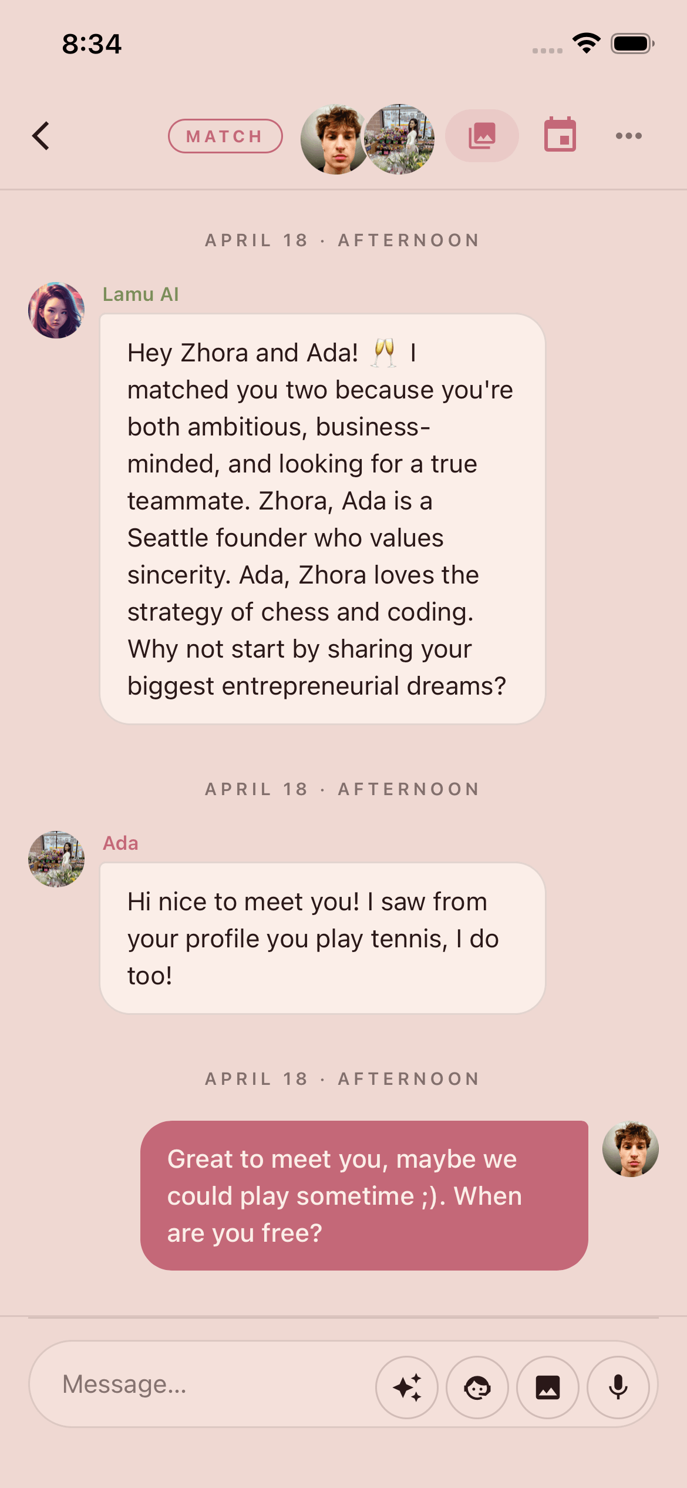Tap the AI sparkle suggestions icon

[407, 1388]
